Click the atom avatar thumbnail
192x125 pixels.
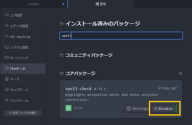tap(68, 108)
